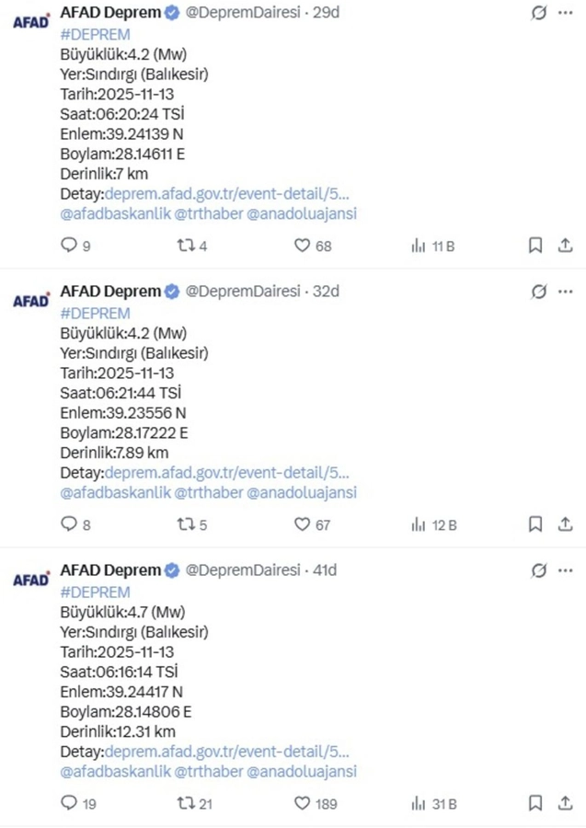Open more options on the 41d tweet

click(x=565, y=570)
